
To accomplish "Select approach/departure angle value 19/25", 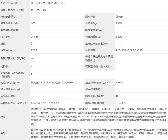I will coord(119,82).
